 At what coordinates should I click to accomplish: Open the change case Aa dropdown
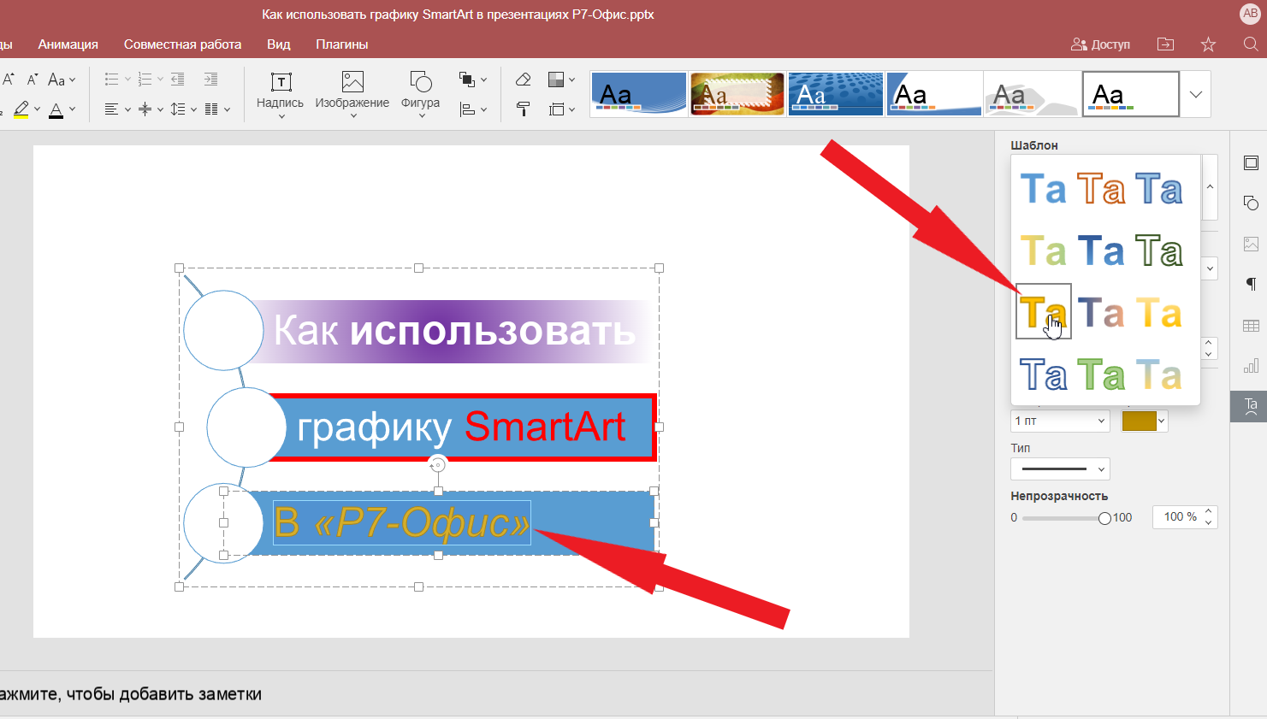pos(62,80)
